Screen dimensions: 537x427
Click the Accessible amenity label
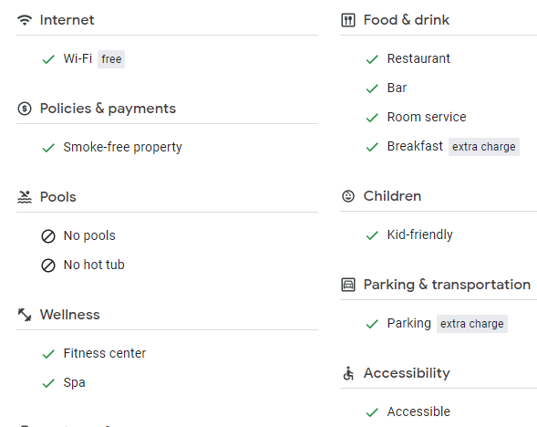(418, 411)
